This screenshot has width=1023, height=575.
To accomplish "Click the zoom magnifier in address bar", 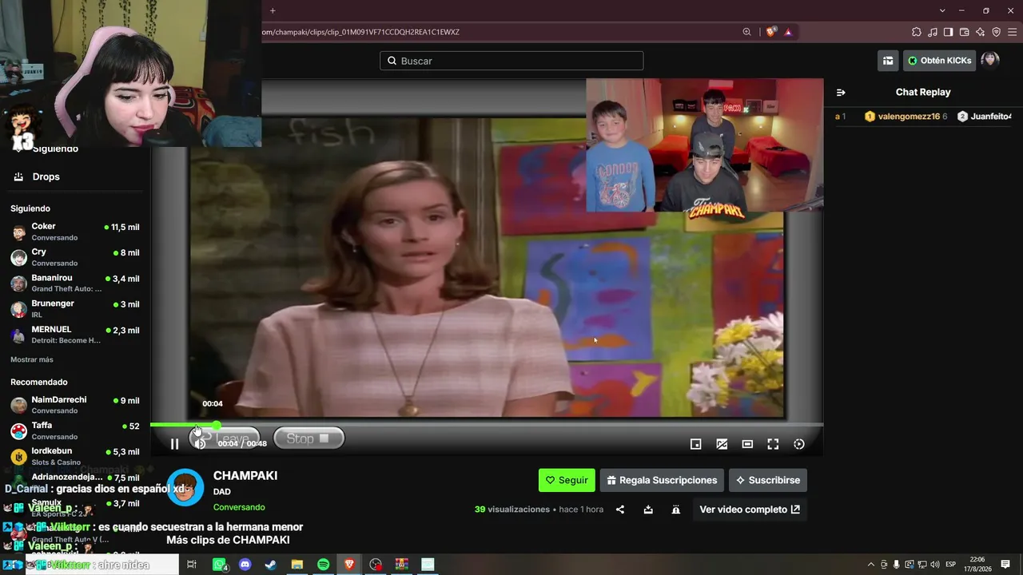I will [x=746, y=32].
